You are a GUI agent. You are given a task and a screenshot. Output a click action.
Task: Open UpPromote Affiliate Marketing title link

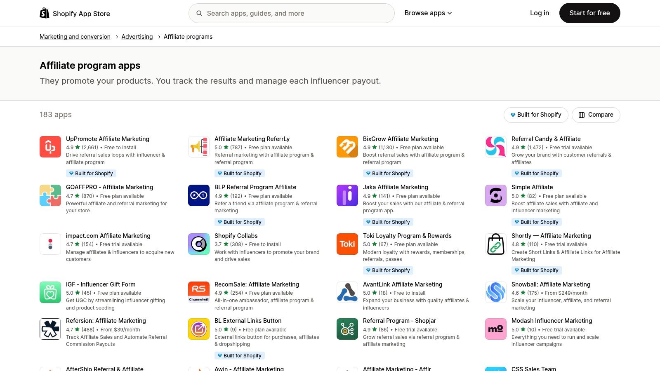(x=108, y=139)
